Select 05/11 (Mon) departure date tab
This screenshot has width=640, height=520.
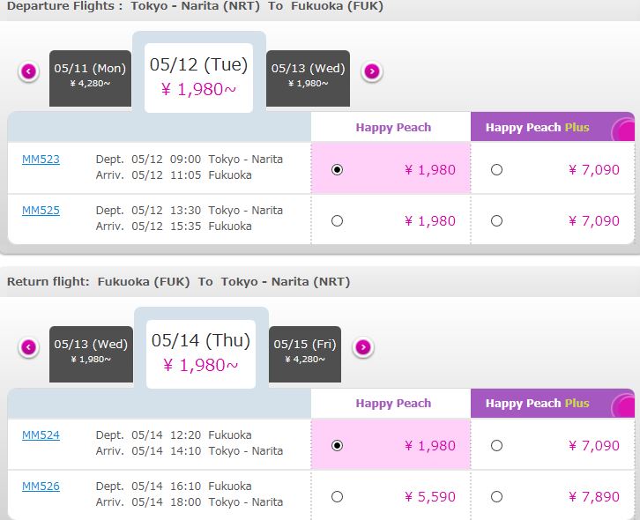tap(90, 78)
